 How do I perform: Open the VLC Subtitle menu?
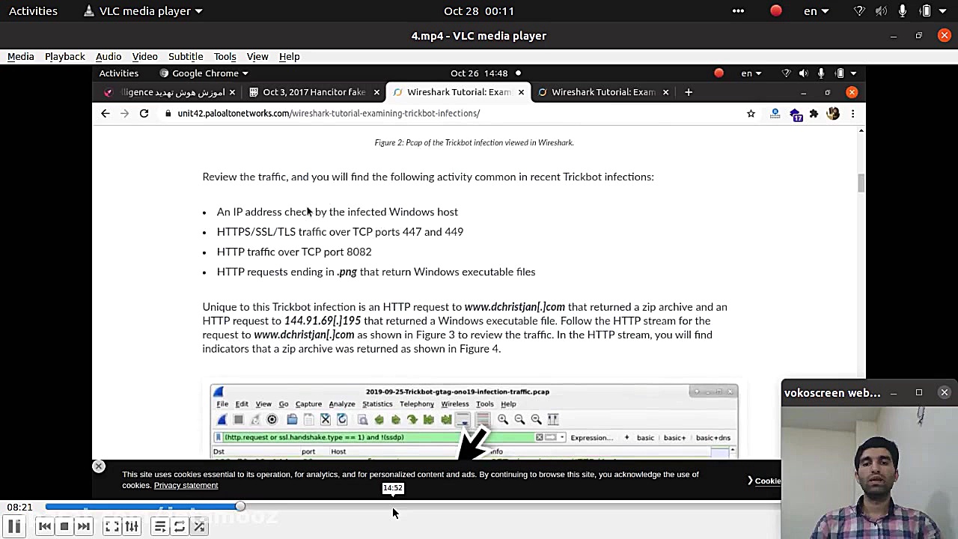pos(186,56)
